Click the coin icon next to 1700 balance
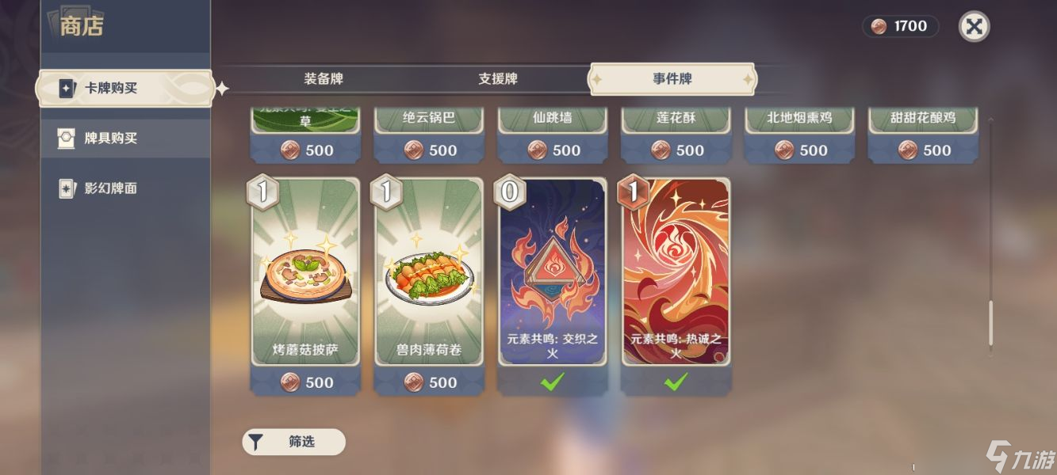The image size is (1057, 475). pyautogui.click(x=879, y=26)
